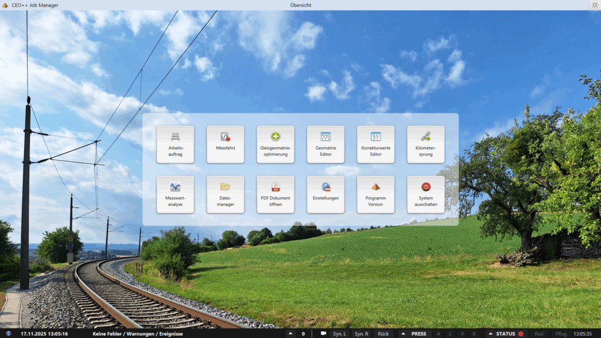
Task: Toggle Syn. L in status bar
Action: click(339, 333)
